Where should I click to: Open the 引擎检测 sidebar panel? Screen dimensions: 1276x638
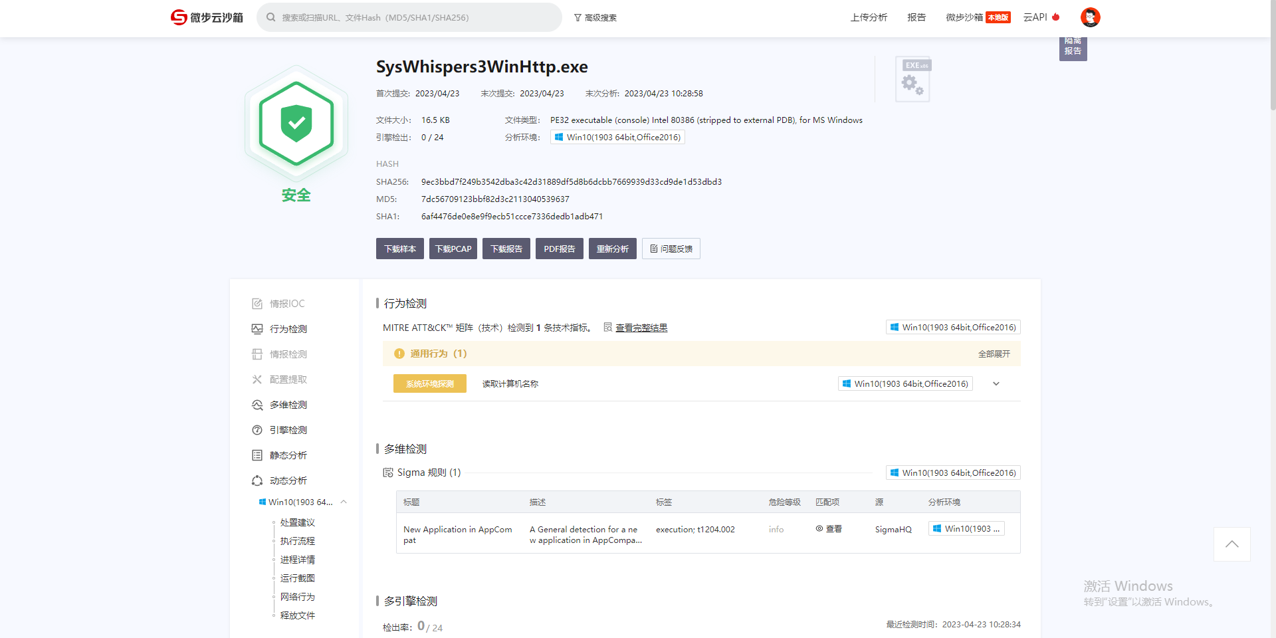pyautogui.click(x=288, y=429)
